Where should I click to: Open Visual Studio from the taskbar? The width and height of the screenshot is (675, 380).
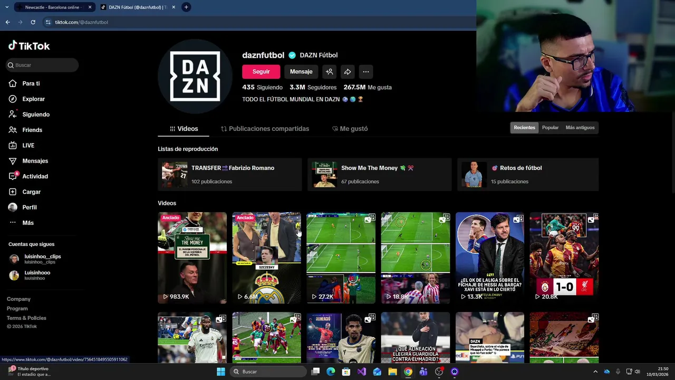(361, 372)
